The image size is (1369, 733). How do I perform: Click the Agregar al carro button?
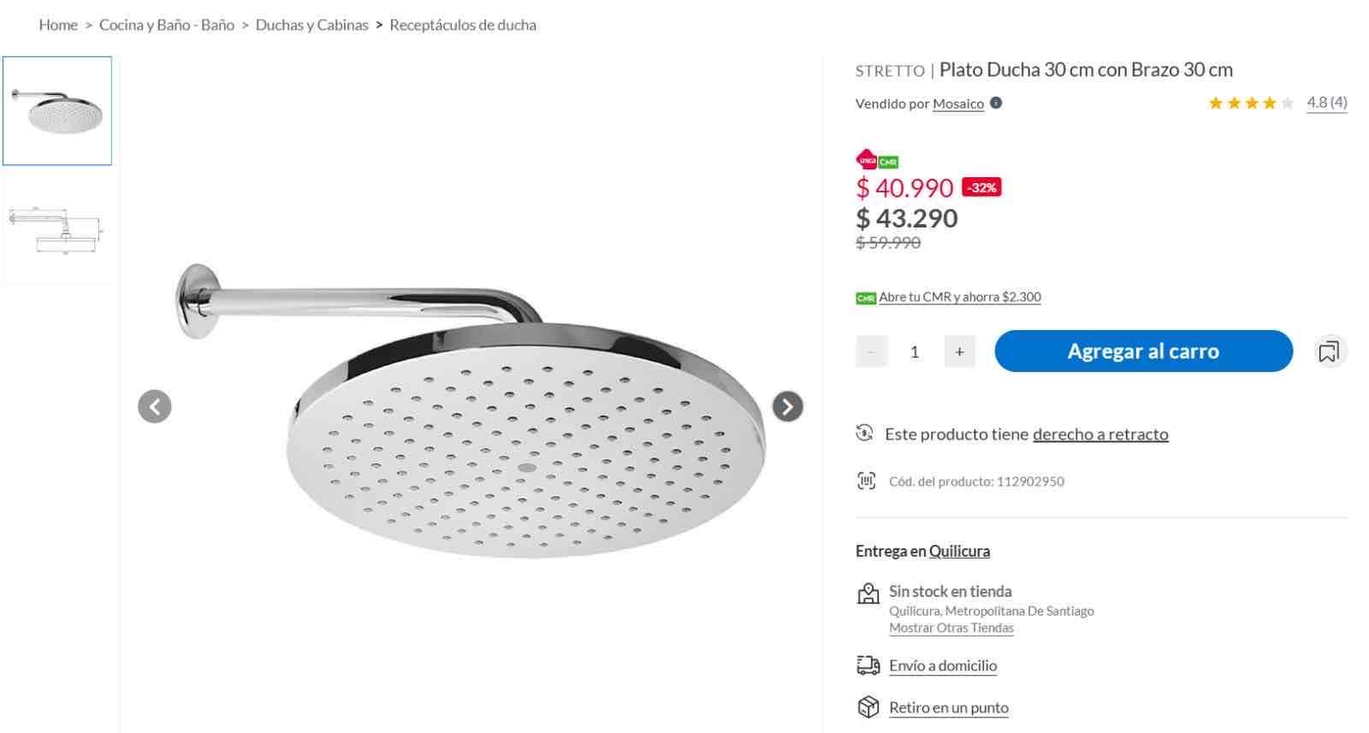point(1143,351)
